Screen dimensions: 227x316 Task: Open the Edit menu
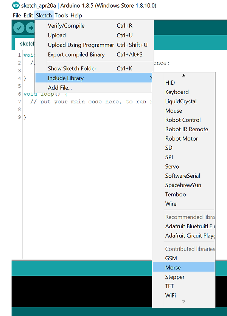coord(28,15)
